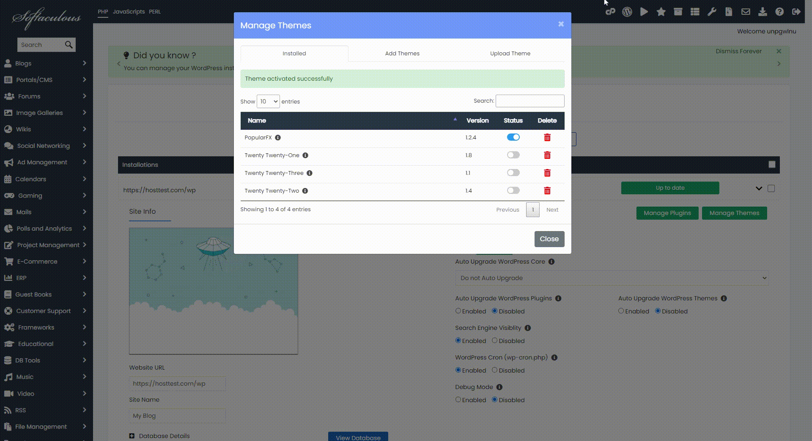The image size is (812, 441).
Task: Click the theme Search input field
Action: click(530, 101)
